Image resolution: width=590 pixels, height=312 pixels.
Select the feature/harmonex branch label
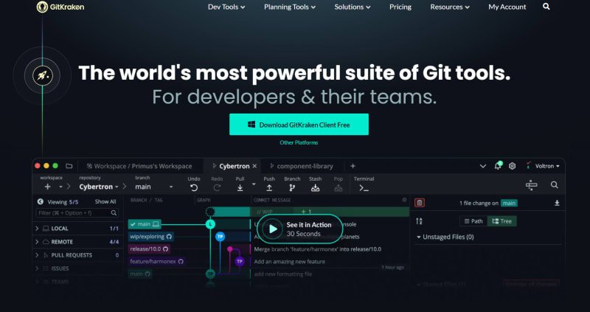click(156, 261)
